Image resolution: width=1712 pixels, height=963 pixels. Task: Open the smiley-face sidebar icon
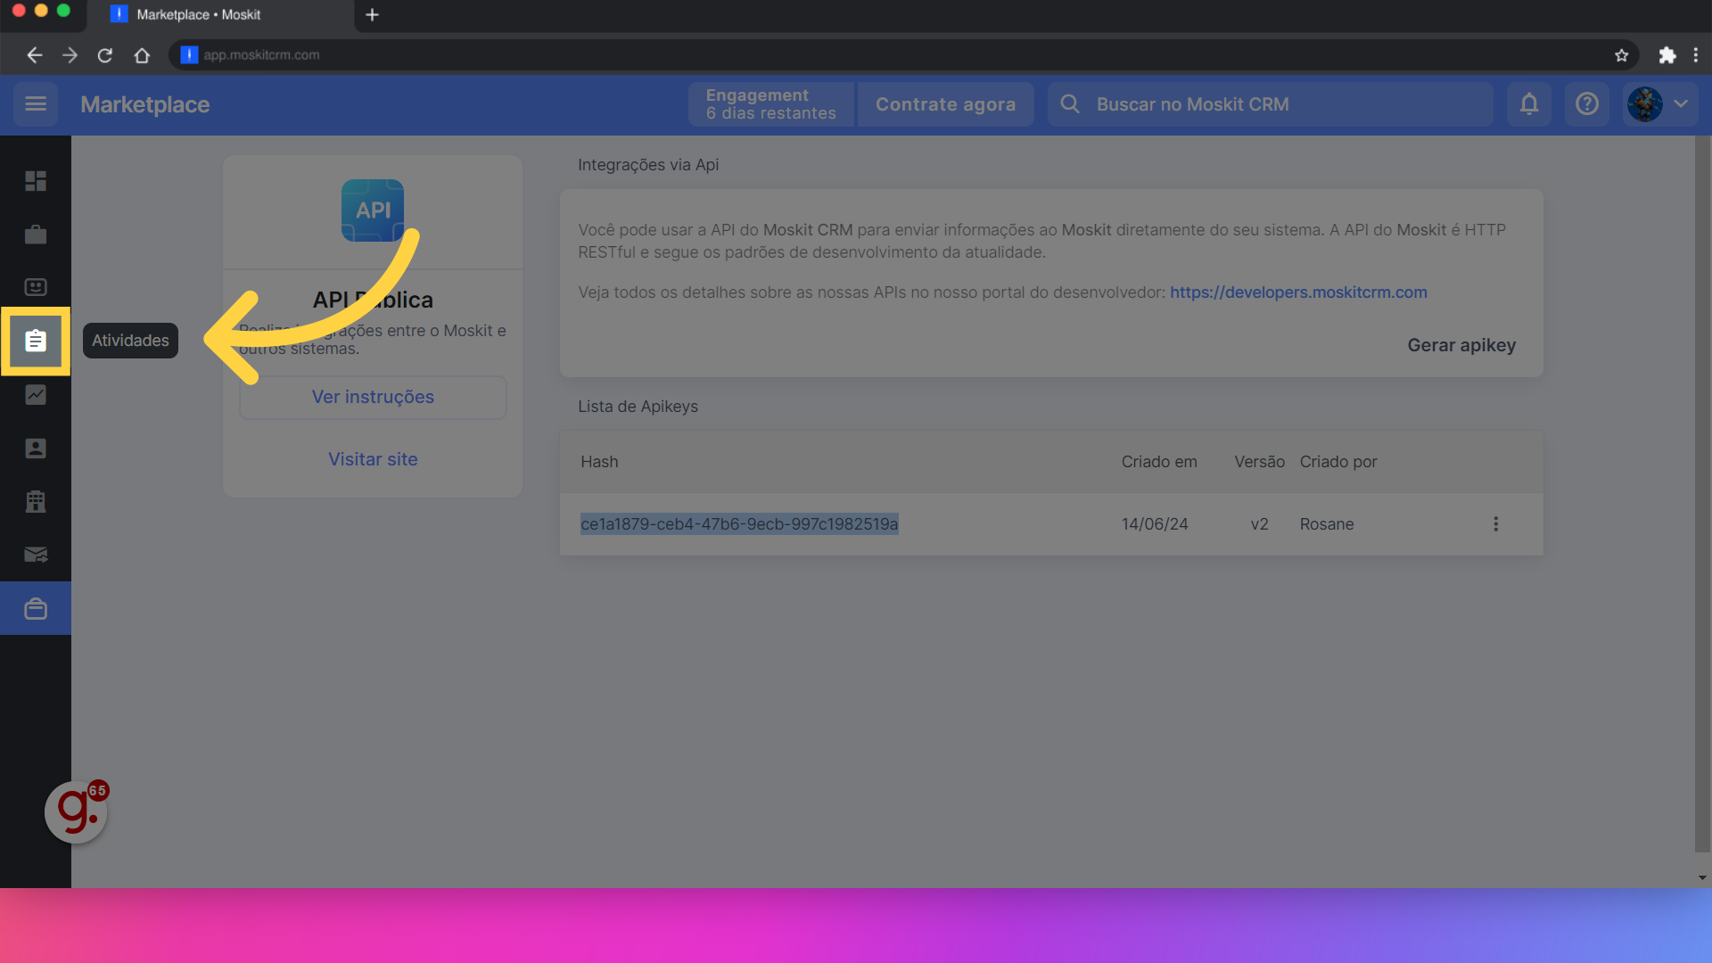[x=36, y=287]
